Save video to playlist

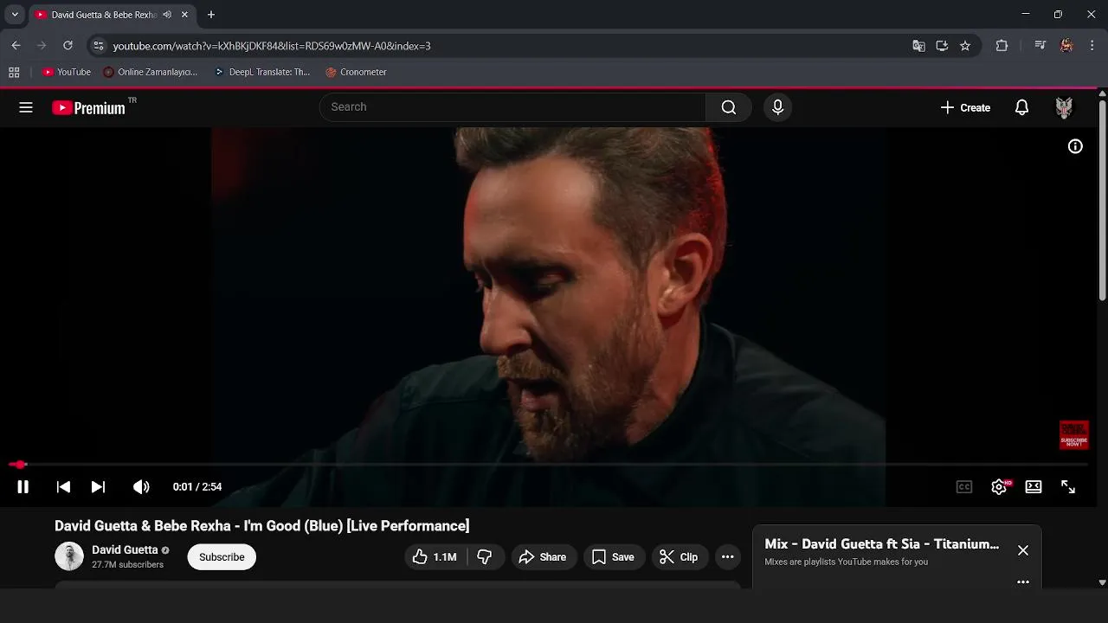tap(613, 557)
